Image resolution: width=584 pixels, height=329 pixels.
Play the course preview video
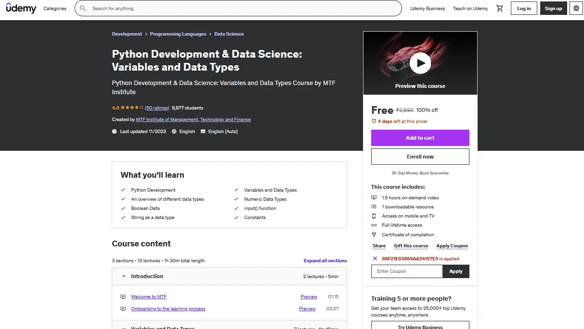pos(420,63)
